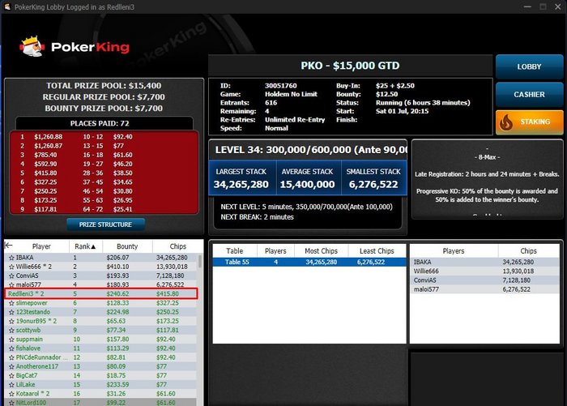
Task: Click the PLACES PAID: 72 header
Action: (x=100, y=123)
